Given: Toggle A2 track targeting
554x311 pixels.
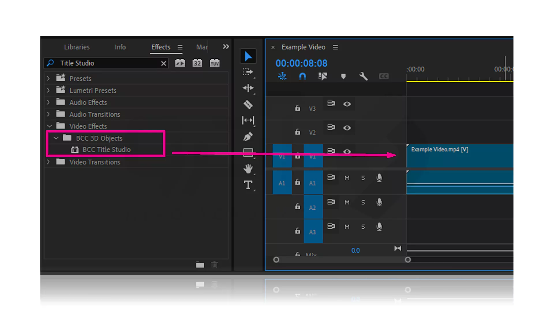Looking at the screenshot, I should coord(313,207).
